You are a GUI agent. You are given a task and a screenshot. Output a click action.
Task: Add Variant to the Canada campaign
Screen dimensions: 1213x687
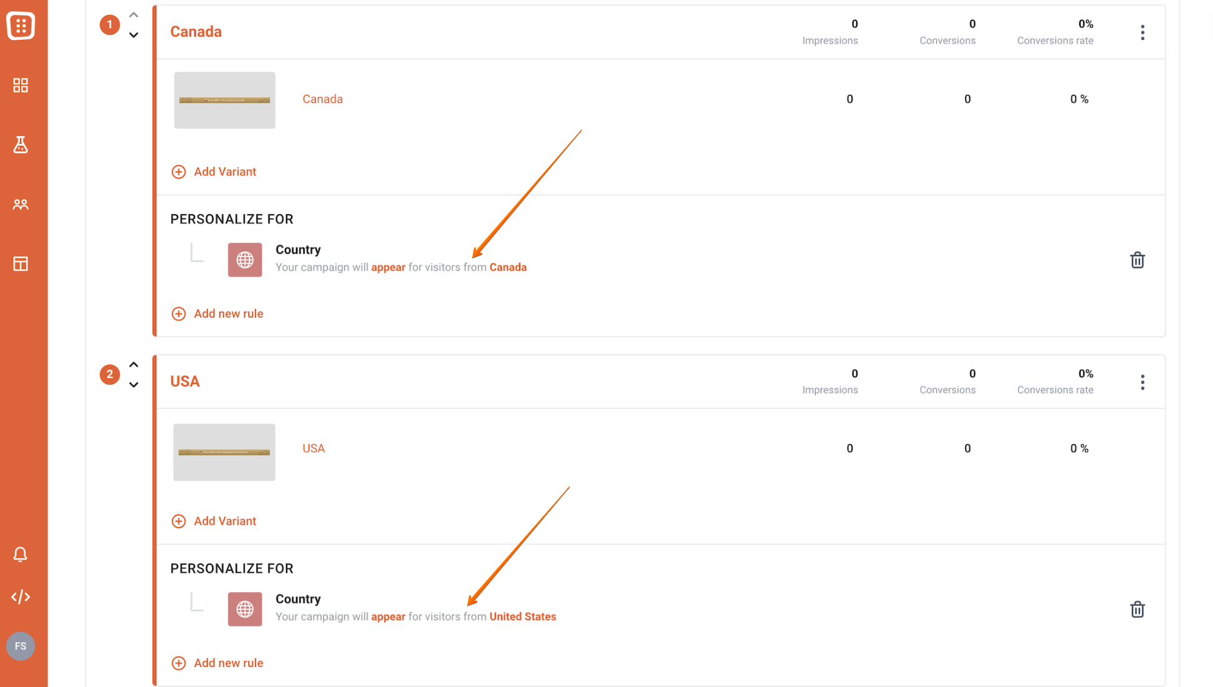coord(214,172)
